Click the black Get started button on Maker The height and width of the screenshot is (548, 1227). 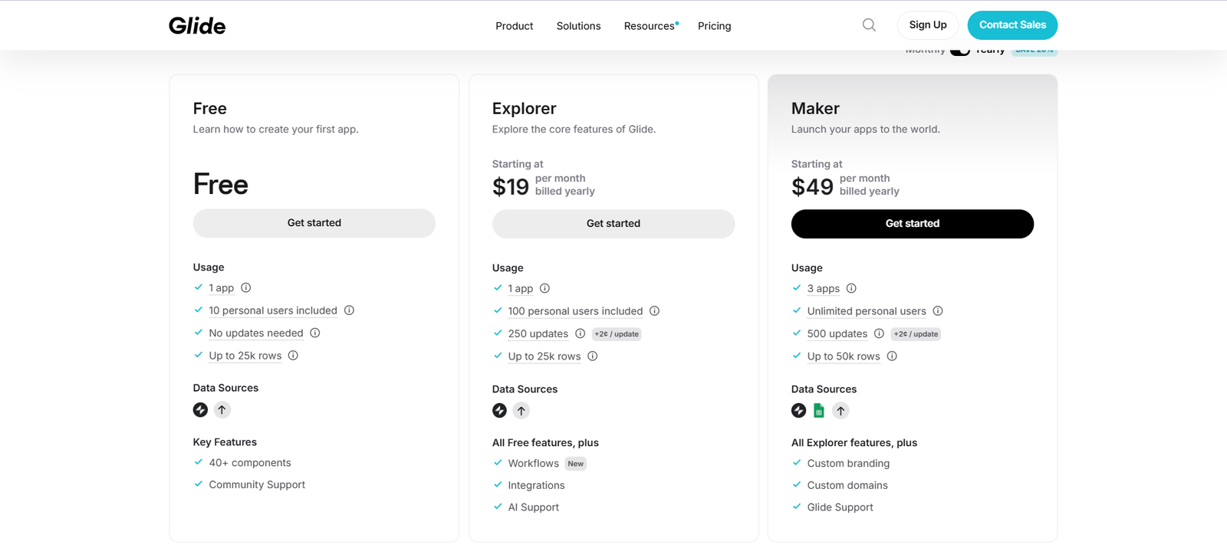(x=913, y=224)
